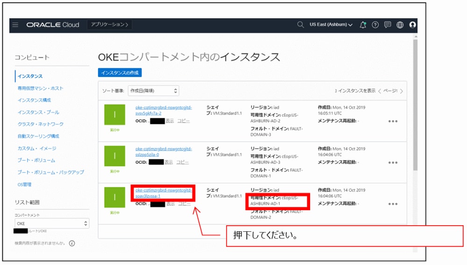Select インスタンス in the sidebar
The width and height of the screenshot is (467, 265).
pos(30,76)
